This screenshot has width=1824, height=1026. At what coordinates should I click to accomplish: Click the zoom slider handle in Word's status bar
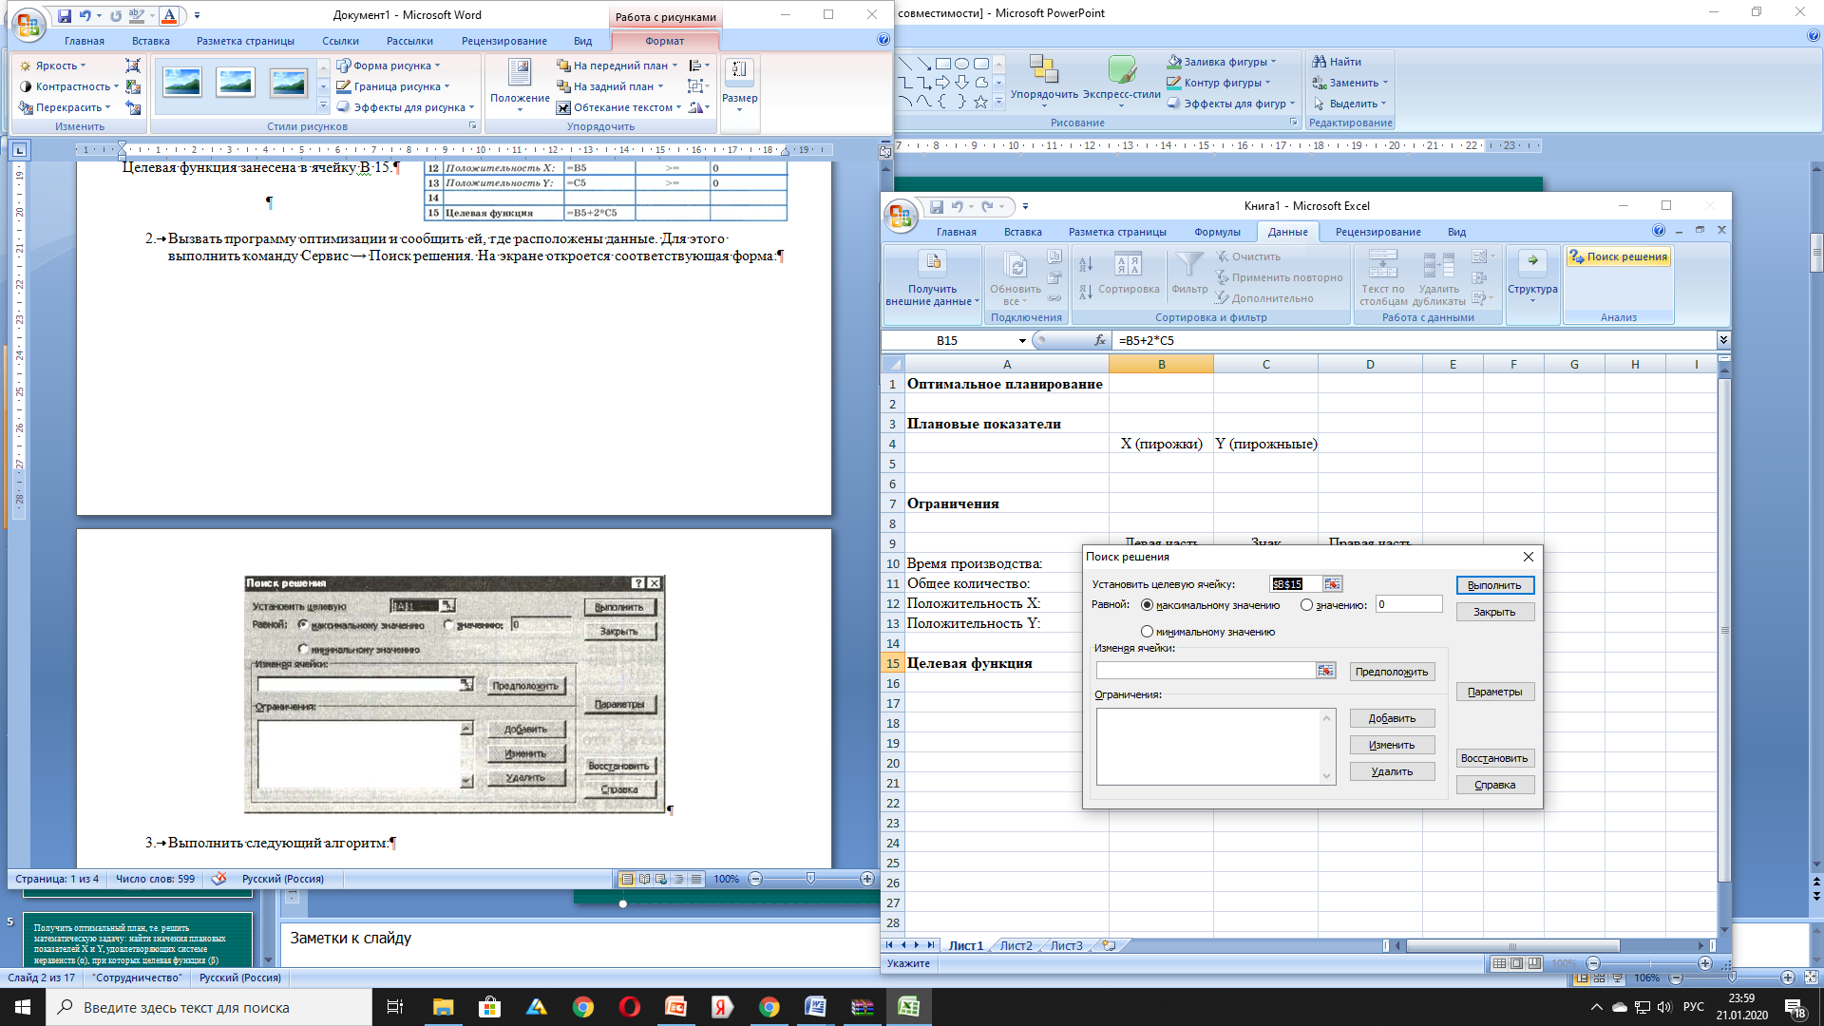[810, 879]
